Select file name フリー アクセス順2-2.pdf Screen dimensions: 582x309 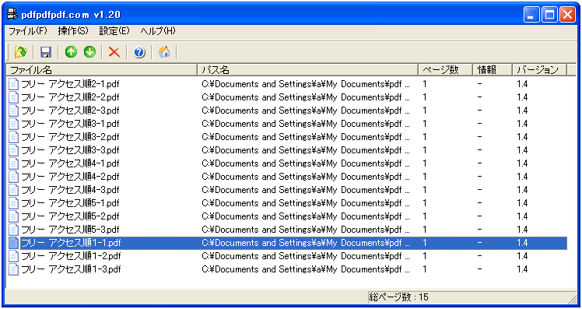tap(70, 97)
